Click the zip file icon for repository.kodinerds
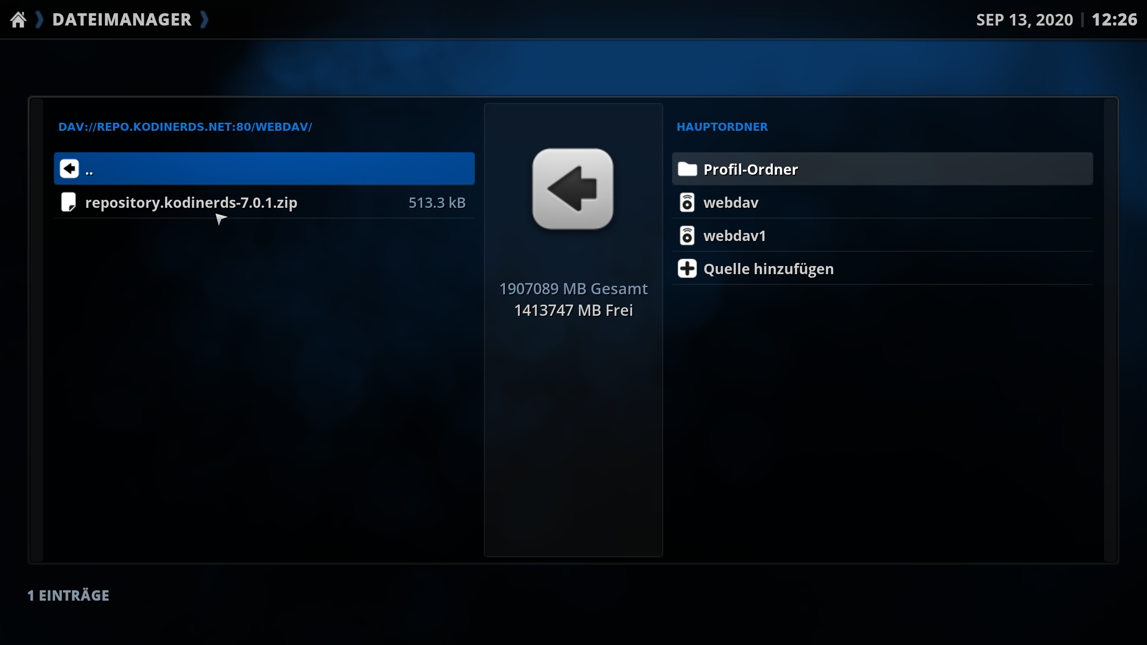Image resolution: width=1147 pixels, height=645 pixels. pos(69,202)
